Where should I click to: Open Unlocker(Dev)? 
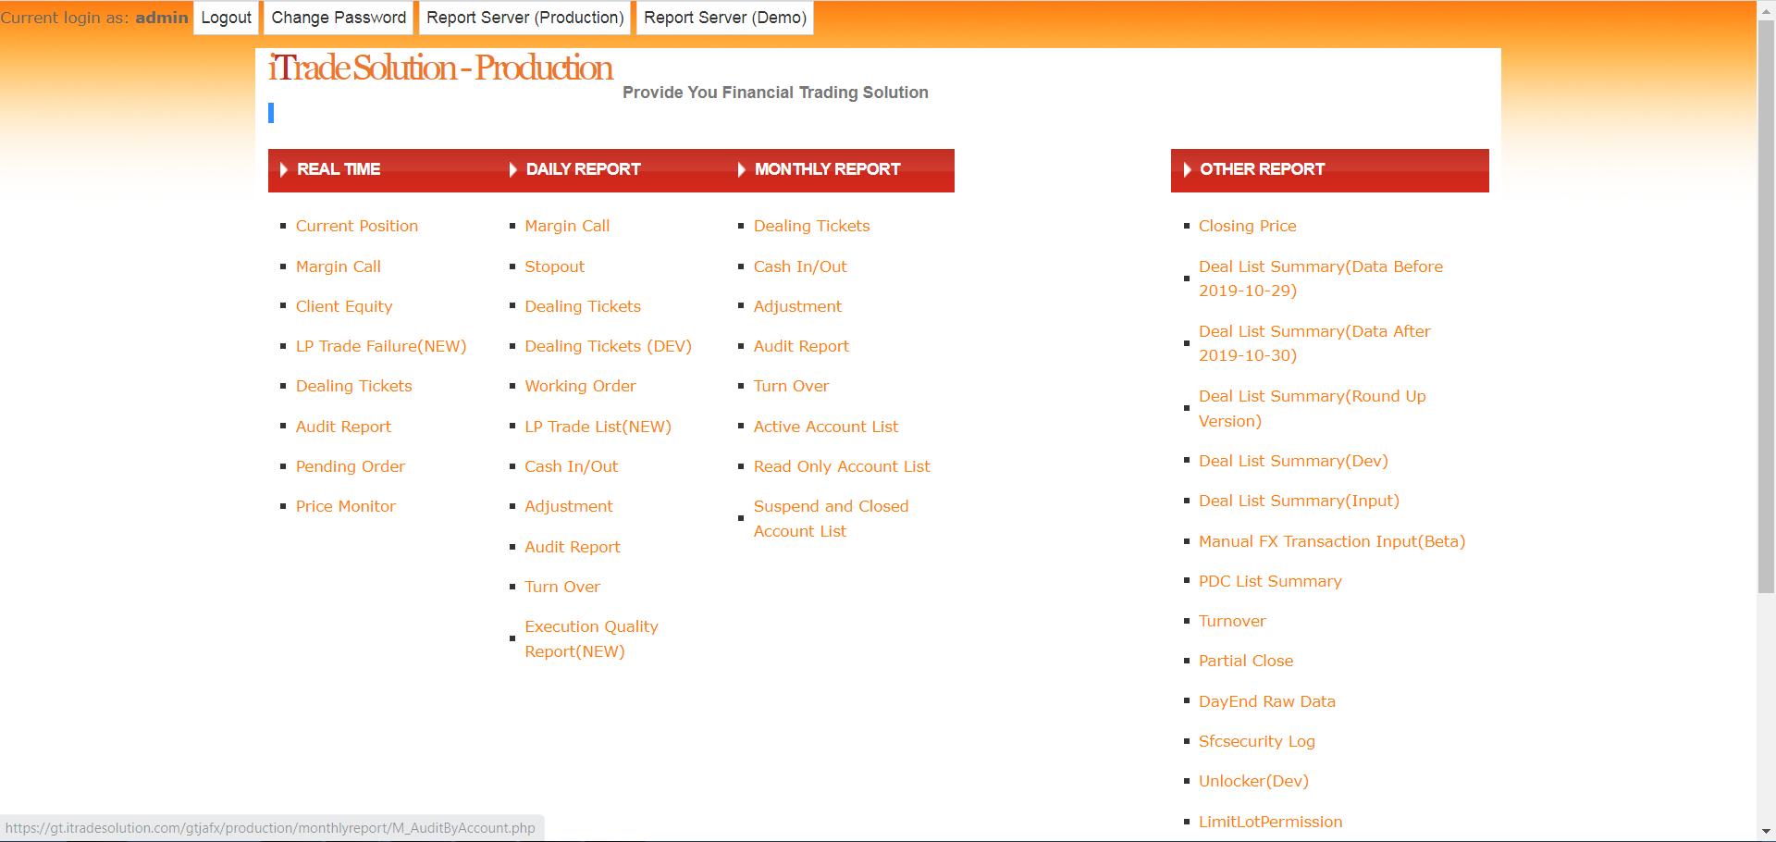pyautogui.click(x=1253, y=781)
